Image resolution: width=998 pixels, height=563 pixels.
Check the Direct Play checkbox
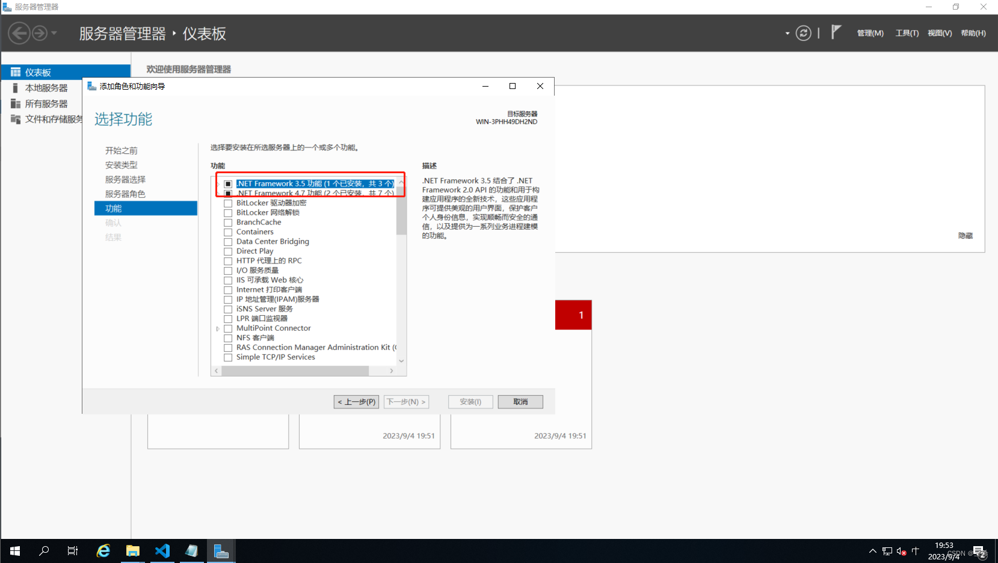click(228, 251)
